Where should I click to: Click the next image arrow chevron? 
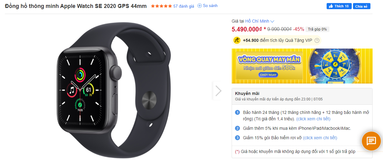point(218,91)
